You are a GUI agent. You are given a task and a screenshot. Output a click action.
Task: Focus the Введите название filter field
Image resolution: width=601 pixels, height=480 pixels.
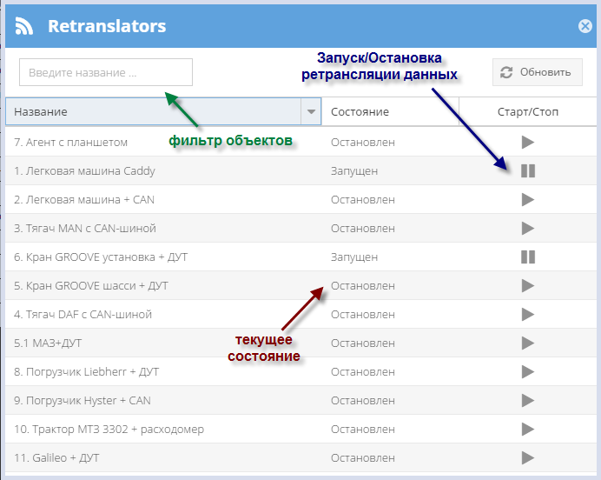tap(105, 72)
